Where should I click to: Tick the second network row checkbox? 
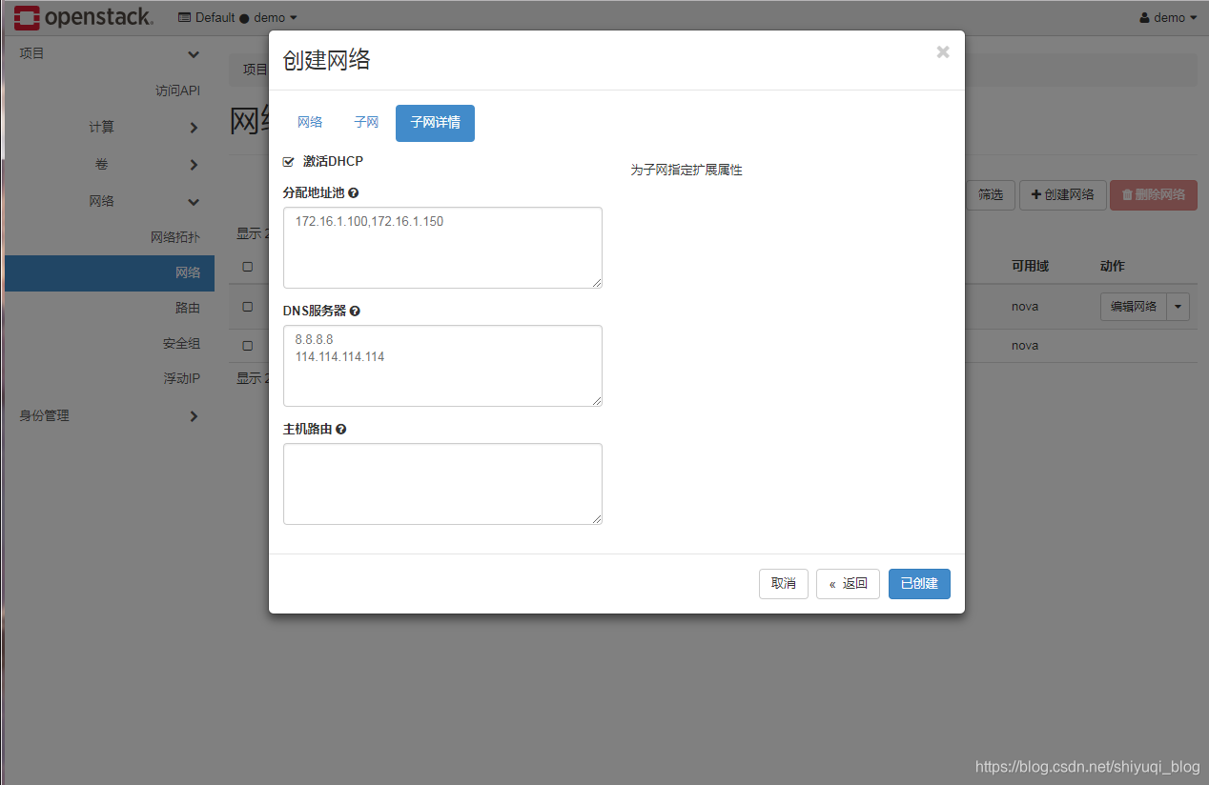click(248, 345)
